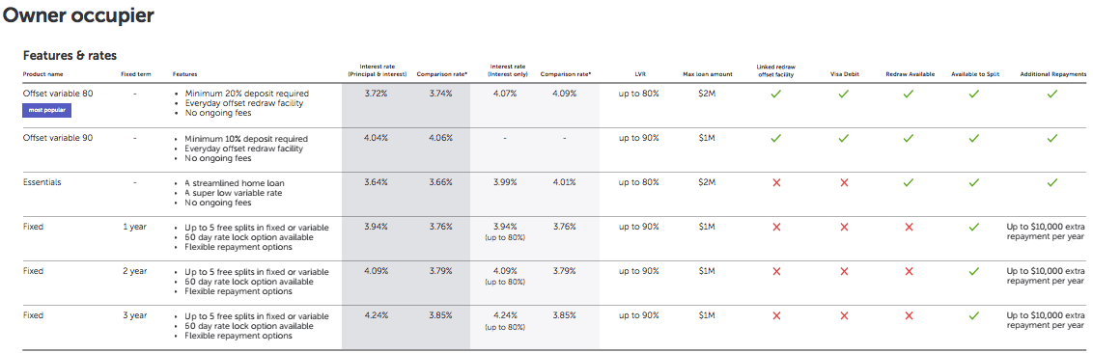1093x353 pixels.
Task: Click Linked redraw offset cross for Fixed 3 year
Action: [776, 315]
